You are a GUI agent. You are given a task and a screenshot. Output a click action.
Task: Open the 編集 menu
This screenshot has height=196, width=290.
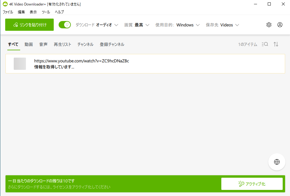pyautogui.click(x=21, y=12)
